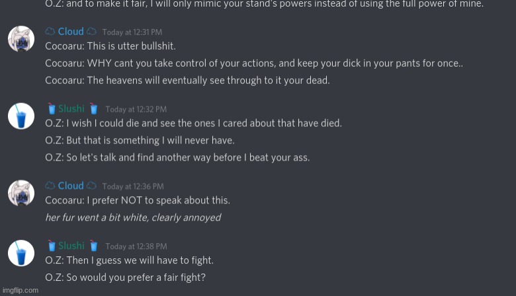Click Cloud's avatar on the 12:36 PM message

click(x=21, y=193)
